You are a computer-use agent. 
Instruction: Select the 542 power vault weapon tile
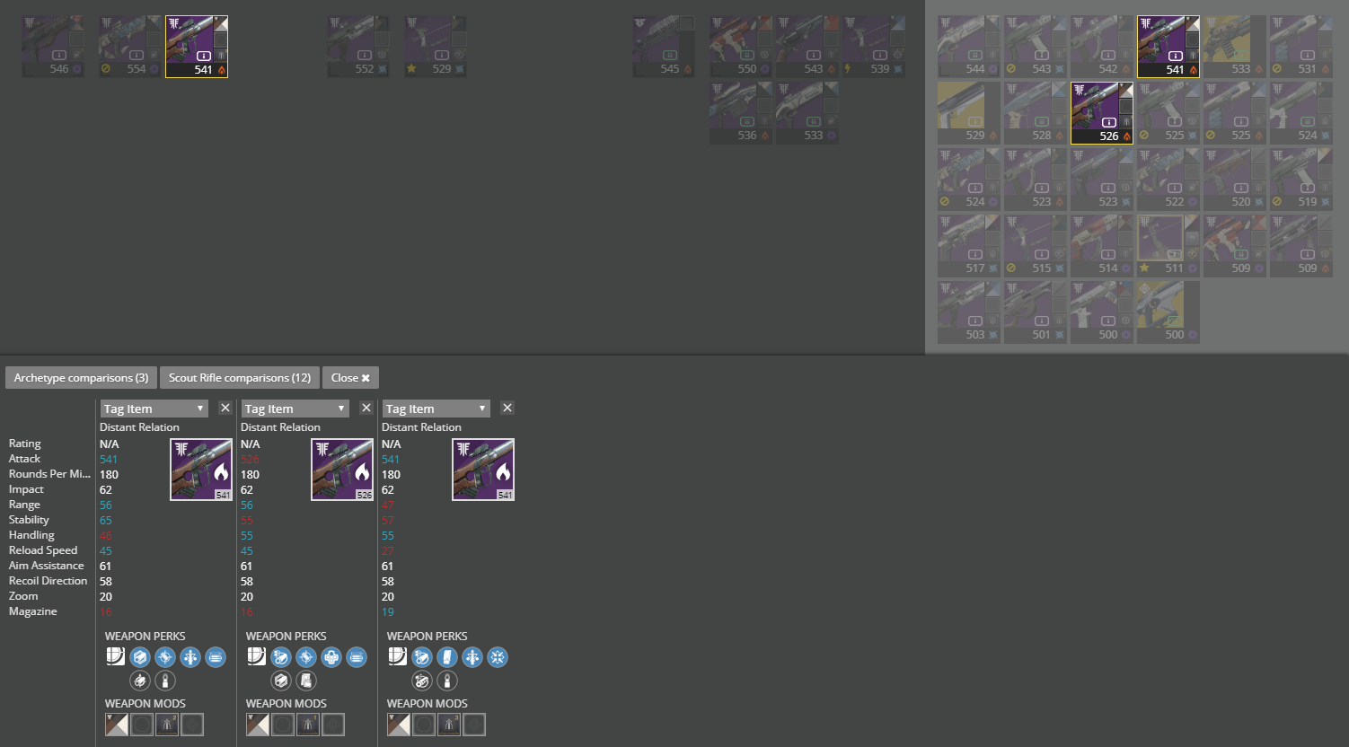tap(1102, 47)
